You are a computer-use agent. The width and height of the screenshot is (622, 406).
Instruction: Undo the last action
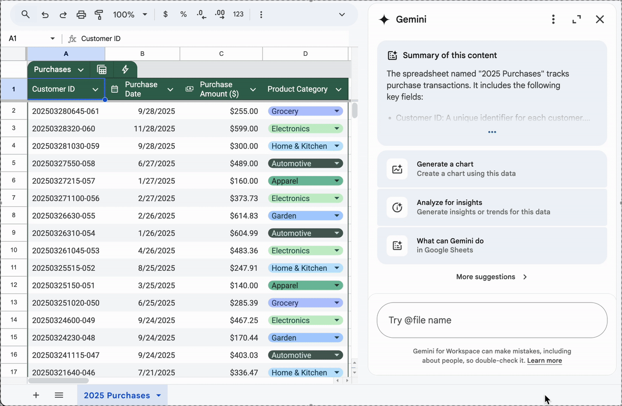(45, 14)
